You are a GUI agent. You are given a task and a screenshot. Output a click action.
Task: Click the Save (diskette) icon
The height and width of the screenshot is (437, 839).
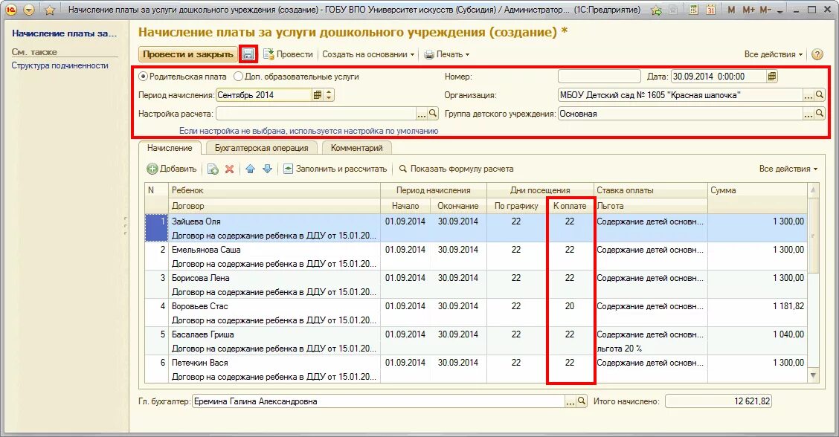[248, 54]
